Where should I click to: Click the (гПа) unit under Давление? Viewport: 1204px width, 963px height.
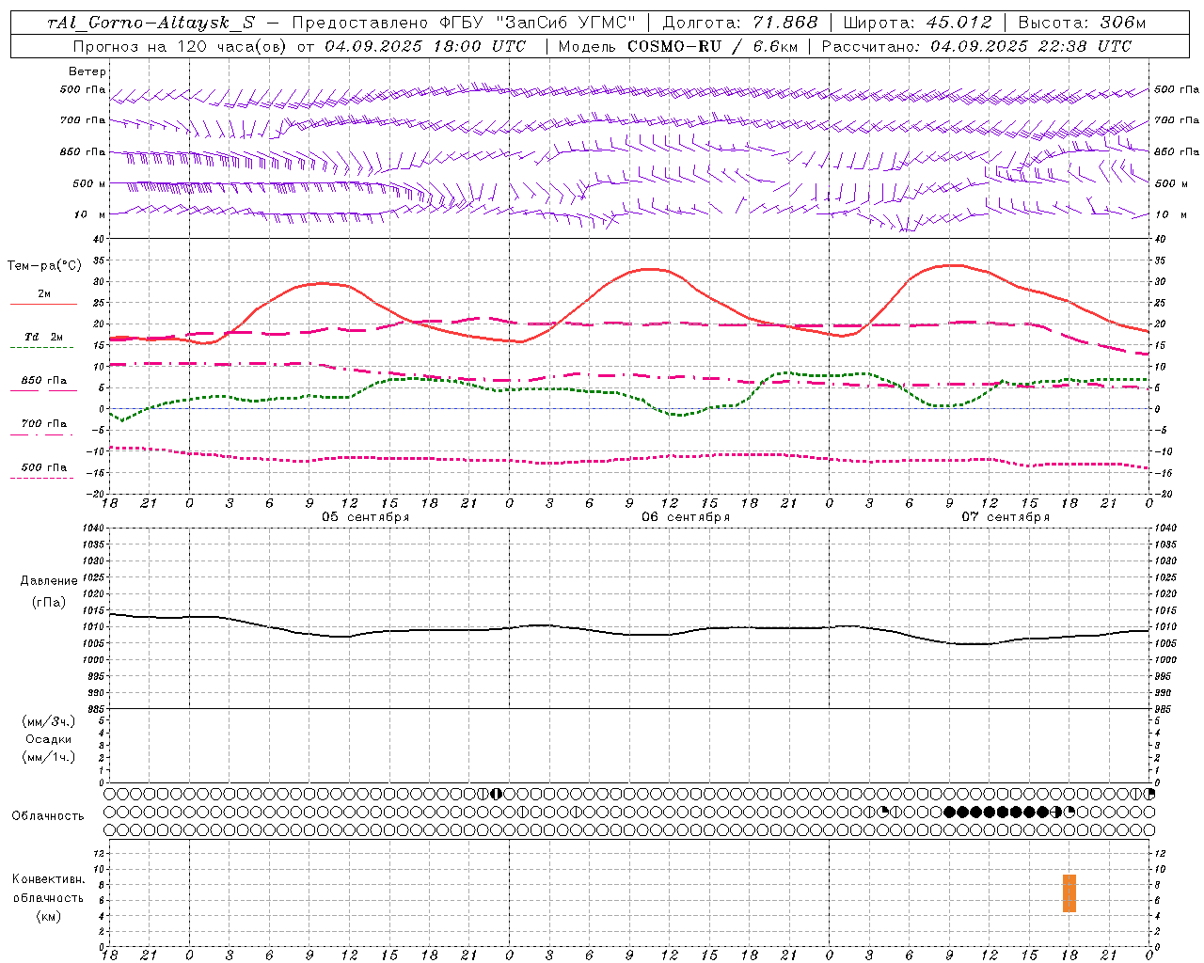(x=48, y=602)
